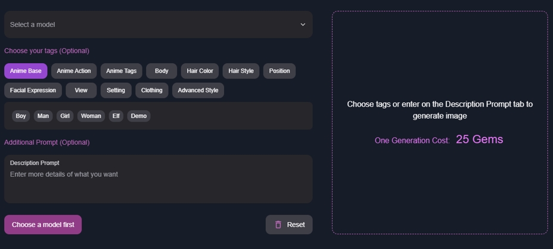The width and height of the screenshot is (553, 249).
Task: Select the Hair Color category
Action: tap(200, 71)
